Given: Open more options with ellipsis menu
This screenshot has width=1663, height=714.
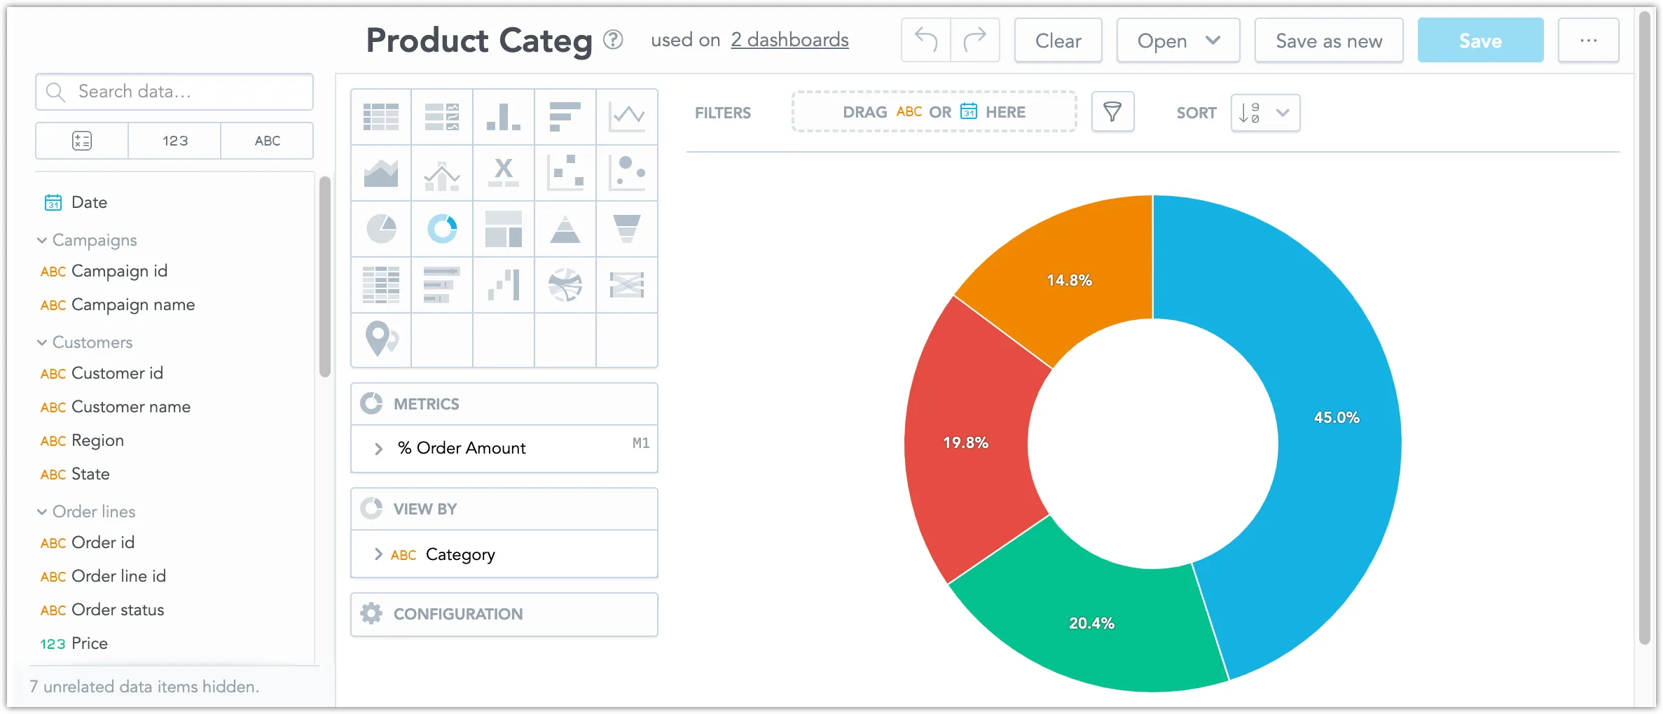Looking at the screenshot, I should (x=1588, y=40).
